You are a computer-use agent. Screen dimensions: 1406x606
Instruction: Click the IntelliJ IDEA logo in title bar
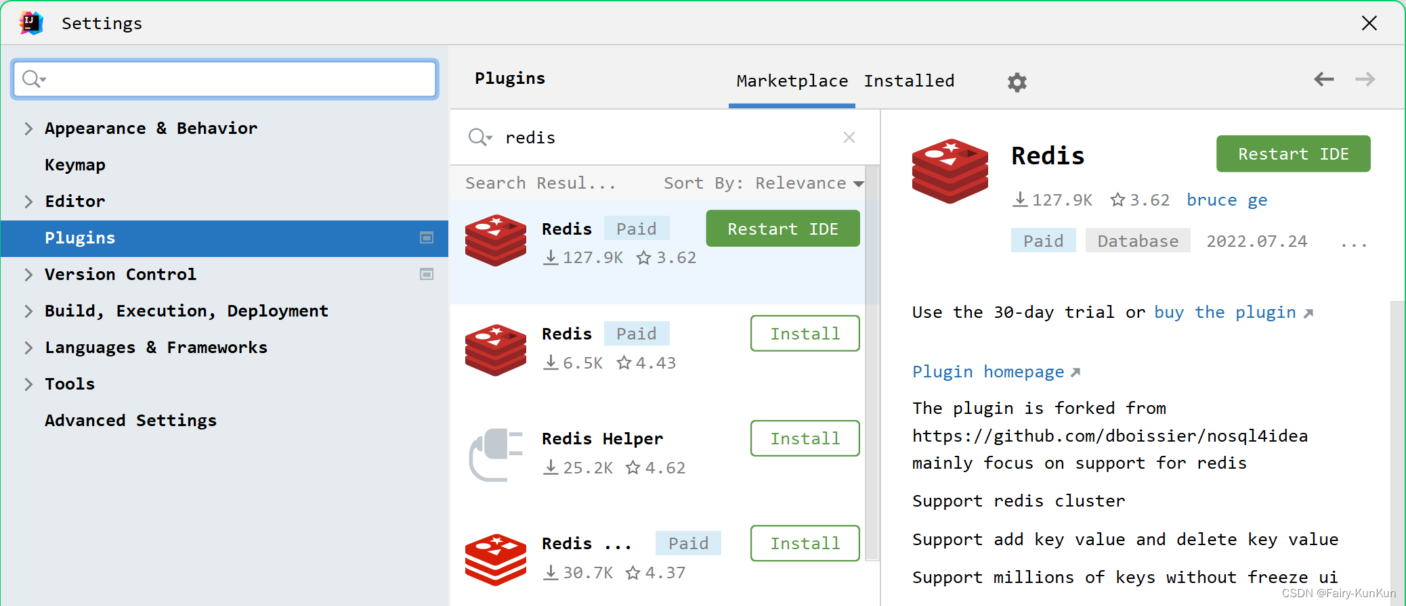pyautogui.click(x=31, y=23)
